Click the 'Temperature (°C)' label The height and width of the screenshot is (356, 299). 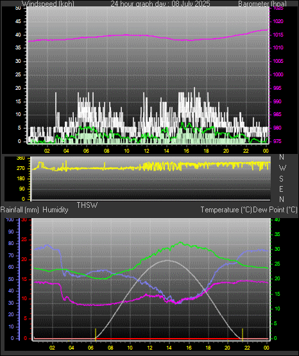(x=226, y=210)
